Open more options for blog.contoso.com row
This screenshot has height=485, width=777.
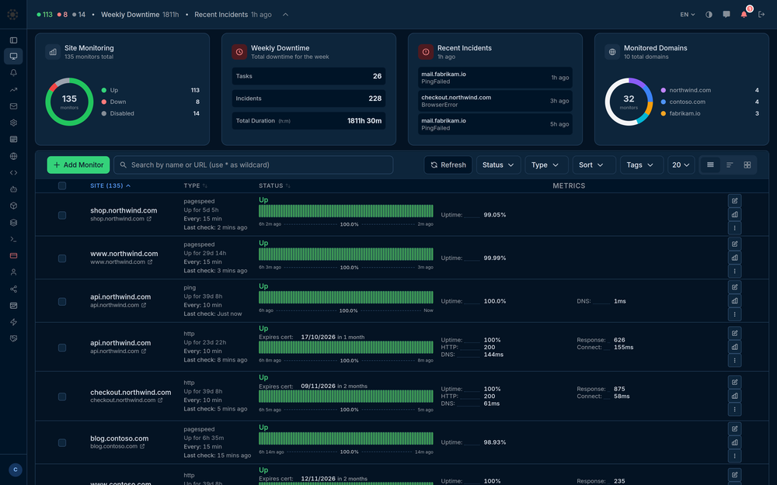click(x=734, y=456)
